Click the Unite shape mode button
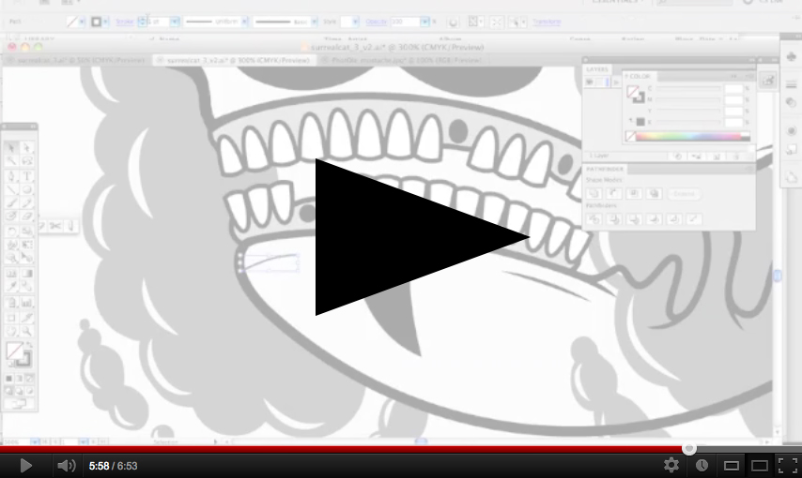The width and height of the screenshot is (802, 478). click(594, 194)
